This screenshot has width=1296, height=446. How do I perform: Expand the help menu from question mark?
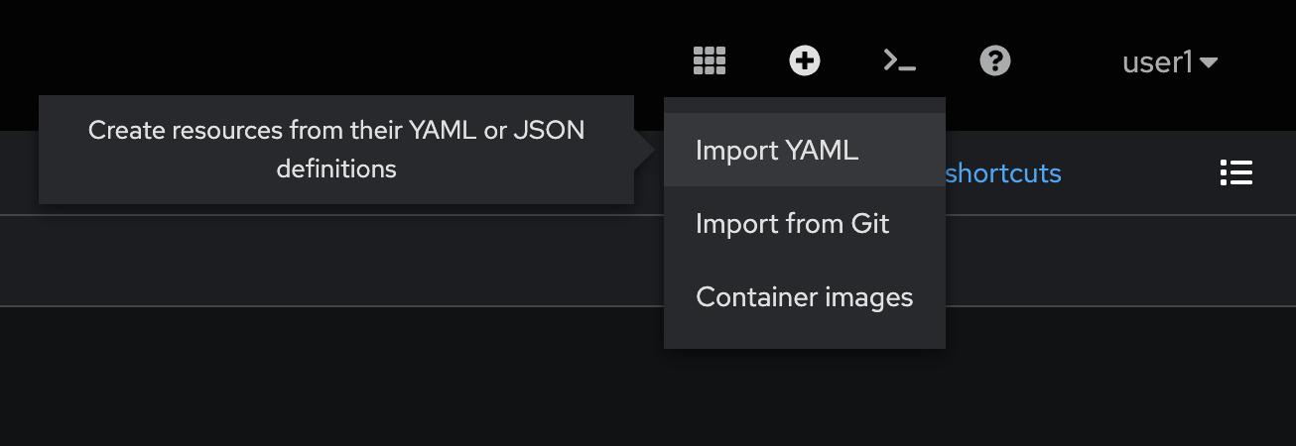(995, 61)
